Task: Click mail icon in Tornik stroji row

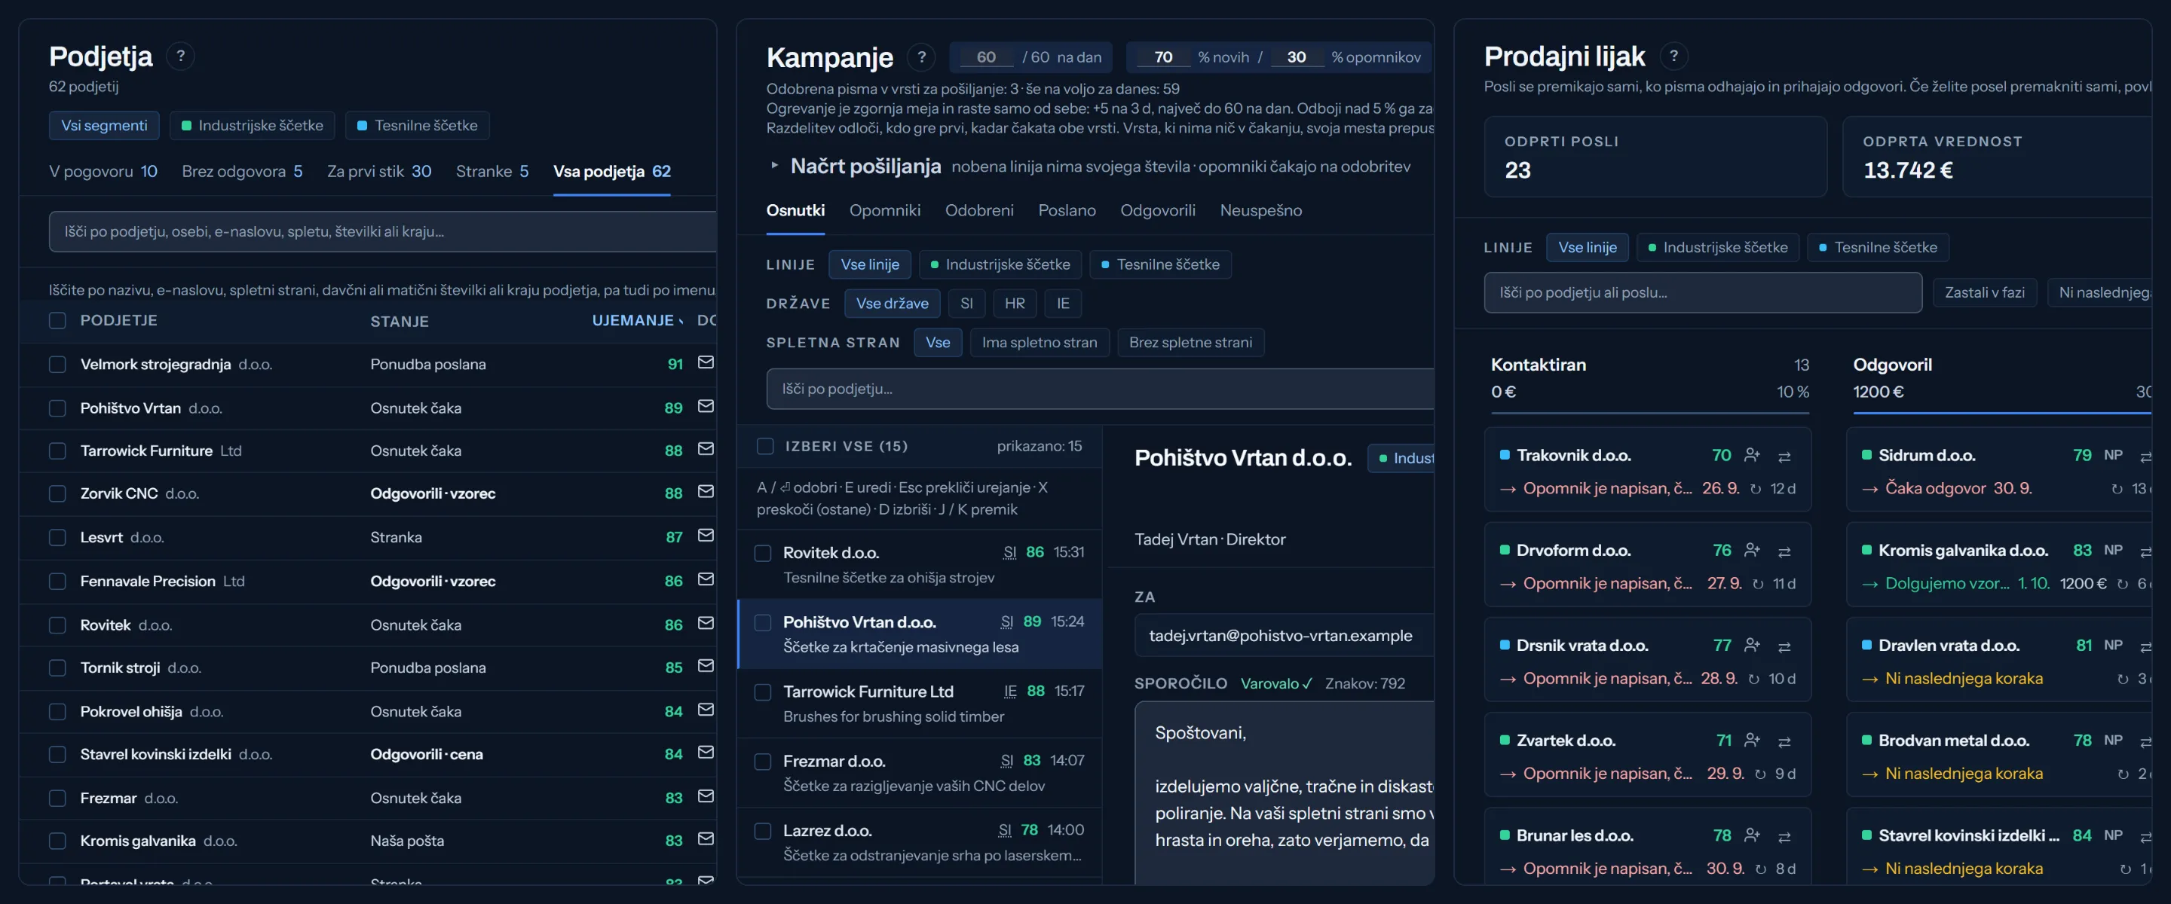Action: [x=706, y=667]
